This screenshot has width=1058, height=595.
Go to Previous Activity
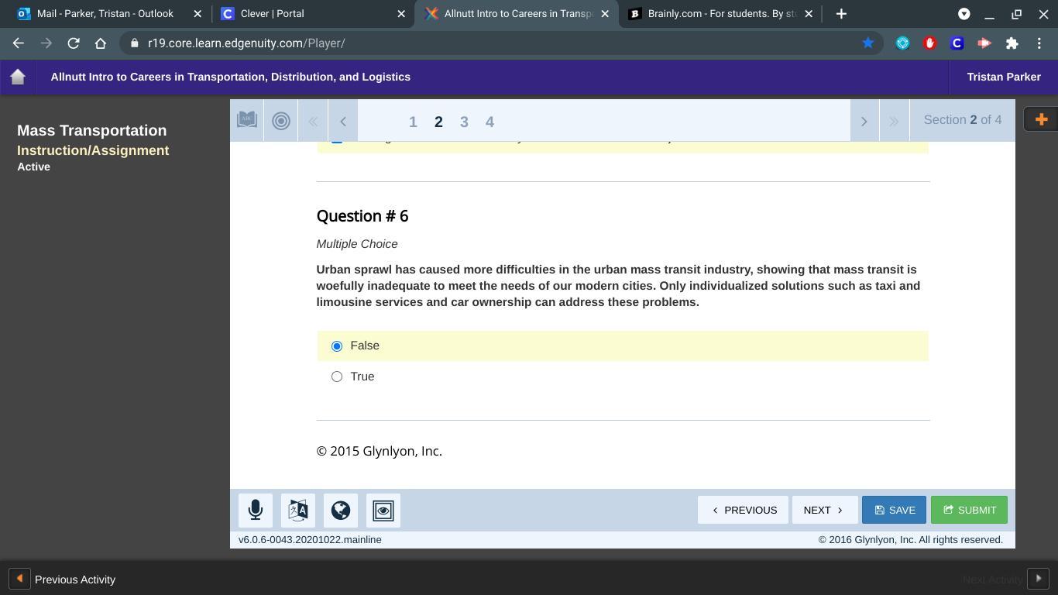(x=63, y=580)
